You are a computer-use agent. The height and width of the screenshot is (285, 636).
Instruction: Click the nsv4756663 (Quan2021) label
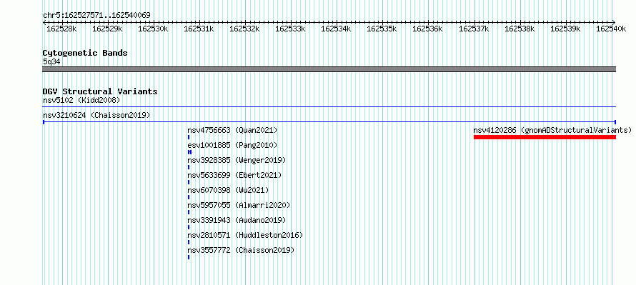point(232,130)
